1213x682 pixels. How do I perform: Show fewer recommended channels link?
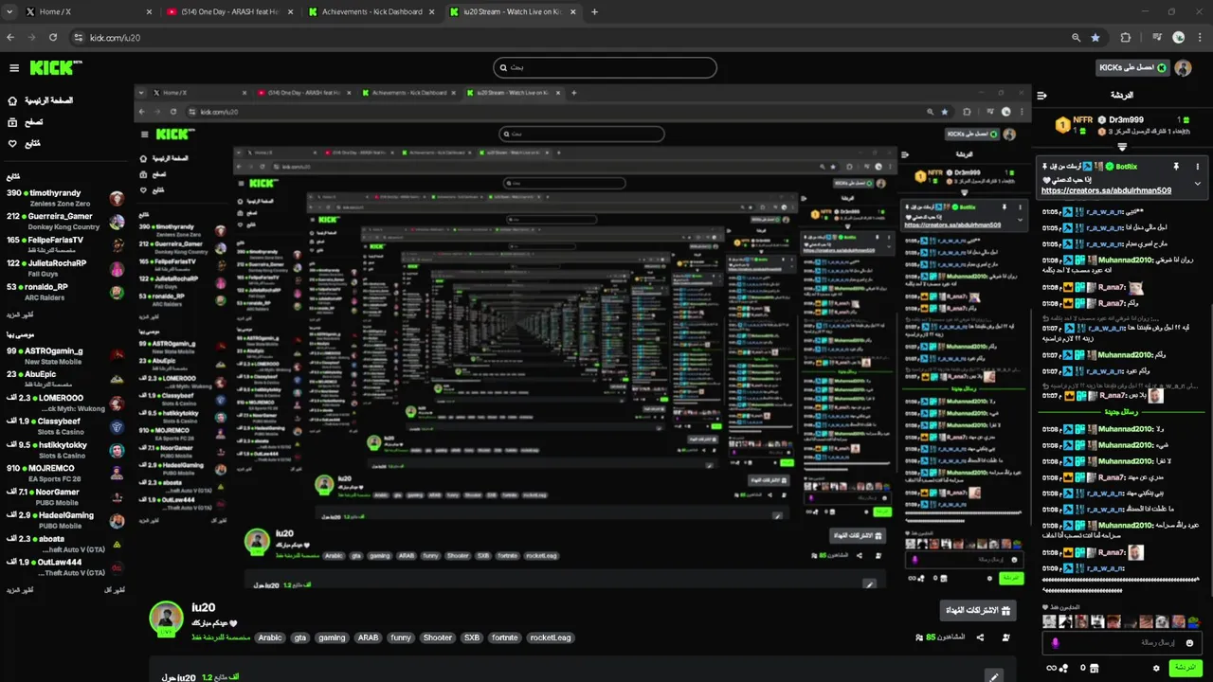[115, 589]
